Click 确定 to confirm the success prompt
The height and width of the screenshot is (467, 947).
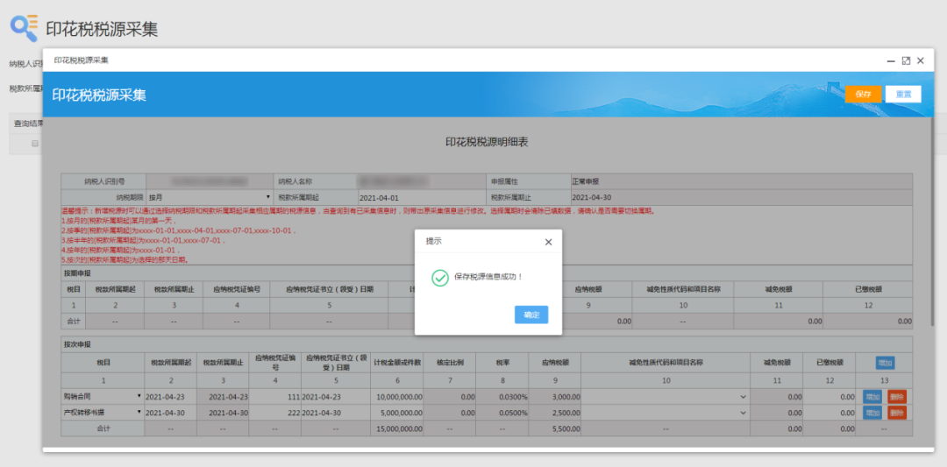[531, 315]
